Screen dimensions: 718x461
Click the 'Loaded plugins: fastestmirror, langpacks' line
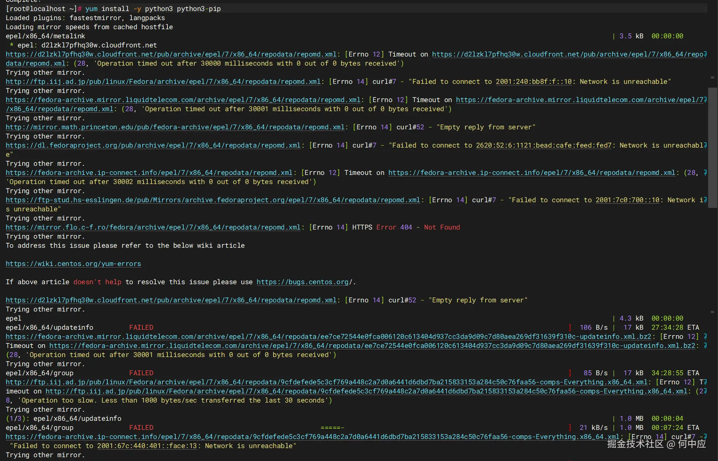tap(85, 18)
